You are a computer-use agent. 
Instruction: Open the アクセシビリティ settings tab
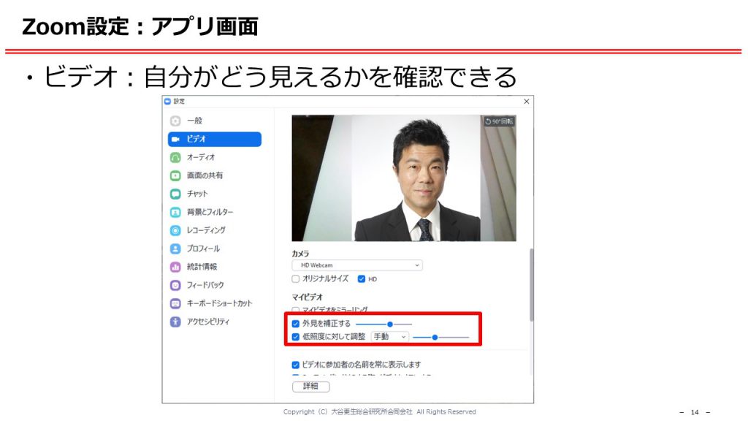215,322
